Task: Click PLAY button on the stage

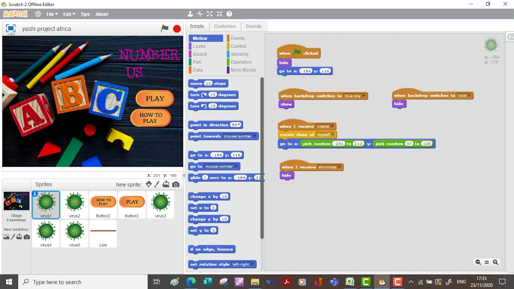Action: pyautogui.click(x=155, y=98)
